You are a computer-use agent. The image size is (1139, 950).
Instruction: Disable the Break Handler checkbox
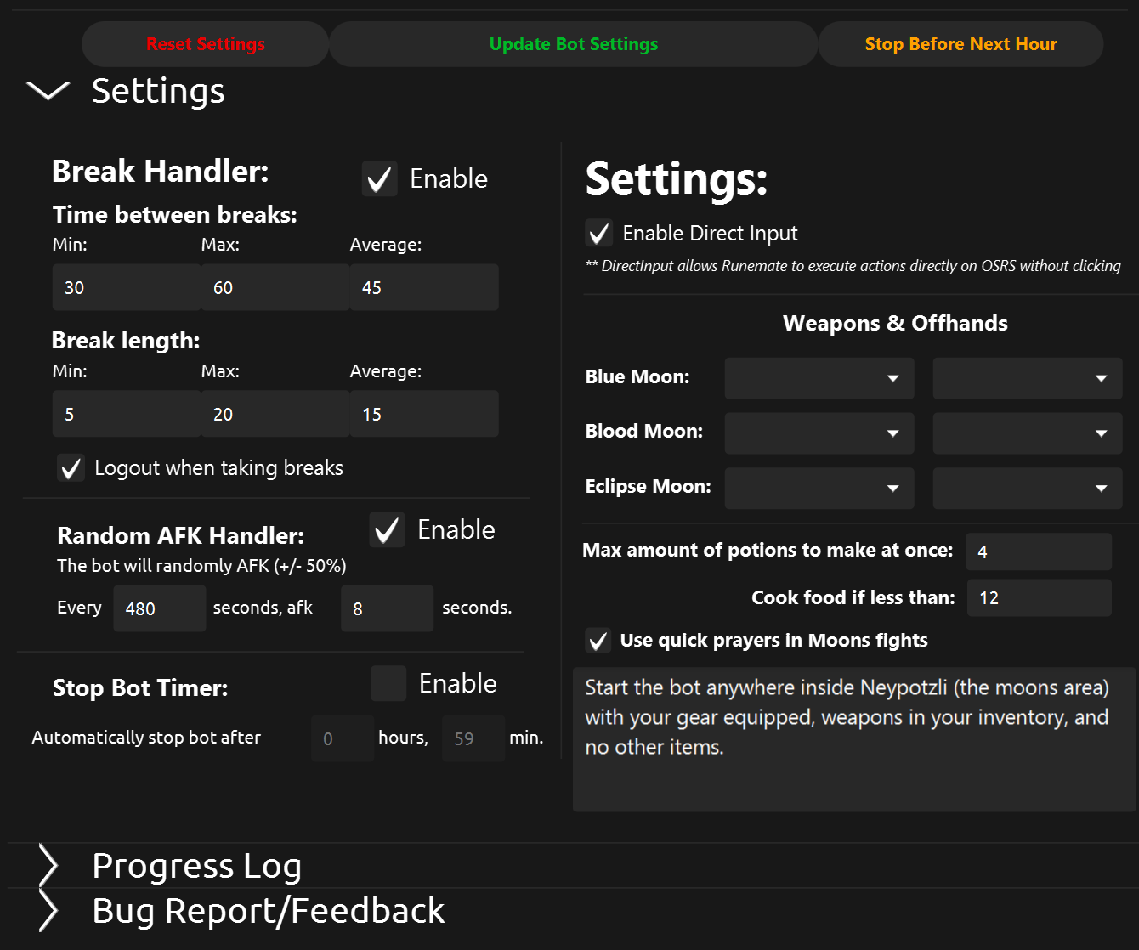(x=379, y=179)
